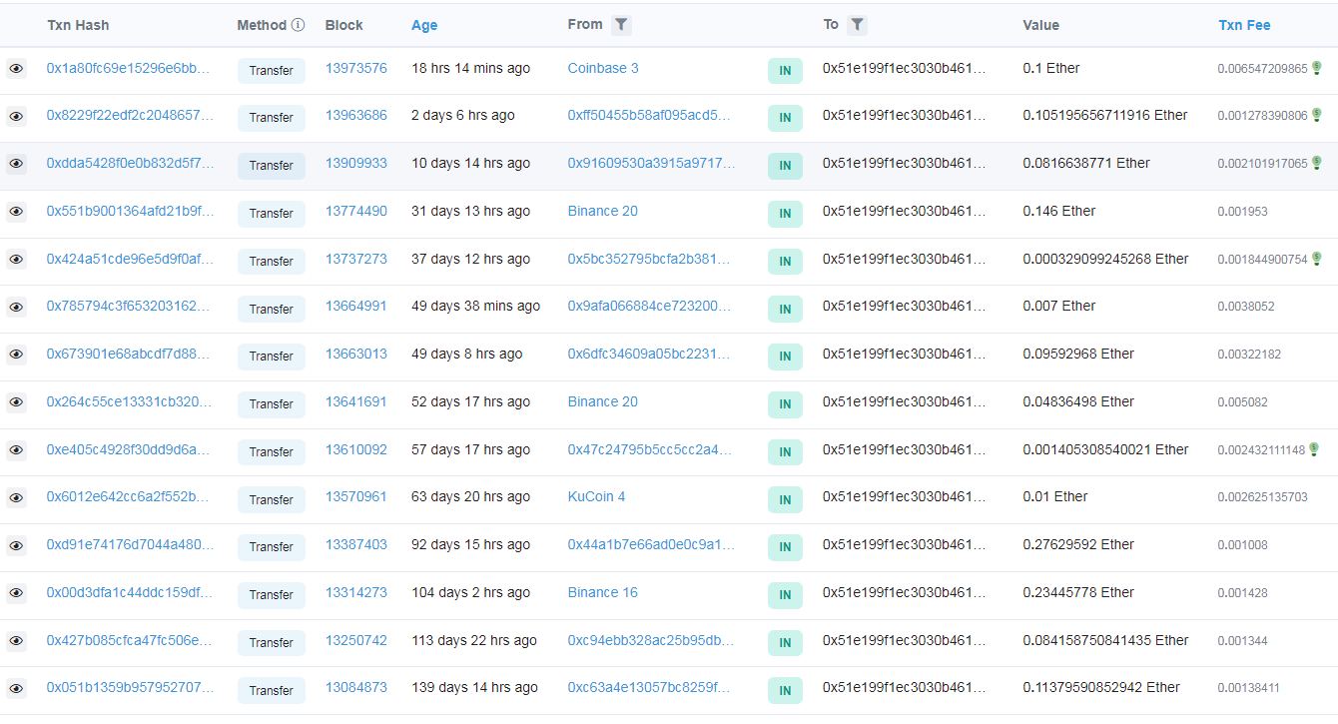The width and height of the screenshot is (1338, 724).
Task: Toggle the Txn Fee column header
Action: [1244, 25]
